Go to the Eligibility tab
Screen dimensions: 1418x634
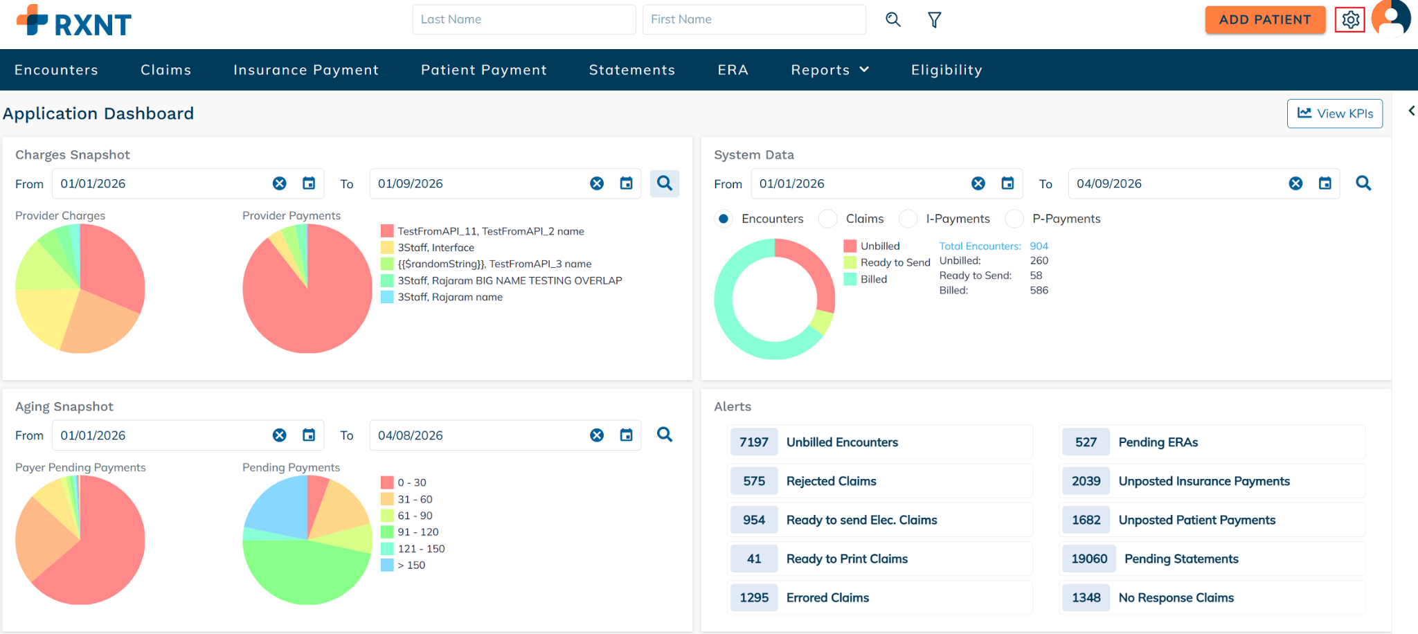pyautogui.click(x=946, y=70)
